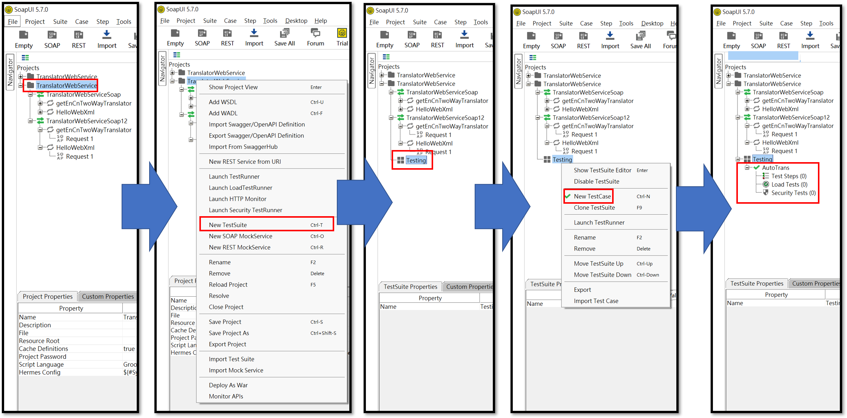Click the yellow Trial toolbar icon
Image resolution: width=847 pixels, height=418 pixels.
(342, 33)
